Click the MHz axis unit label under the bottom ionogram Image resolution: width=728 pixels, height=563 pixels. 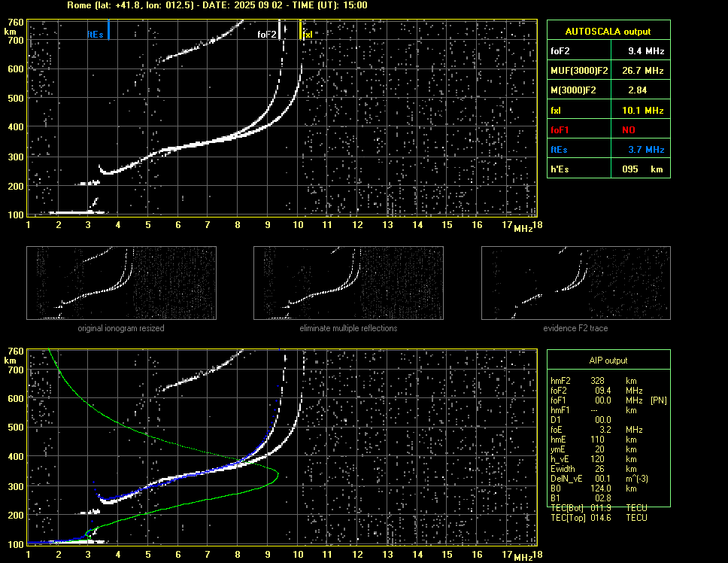click(x=523, y=557)
